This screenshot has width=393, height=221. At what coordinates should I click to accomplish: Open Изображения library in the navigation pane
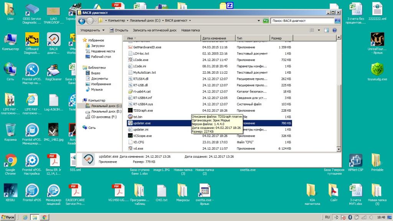[101, 84]
